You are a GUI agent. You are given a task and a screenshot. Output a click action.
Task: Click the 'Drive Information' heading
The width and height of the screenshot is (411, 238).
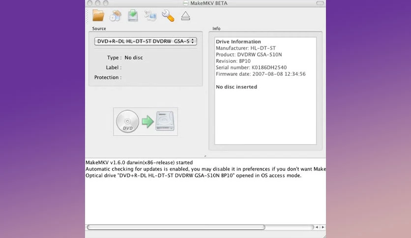[x=238, y=42]
